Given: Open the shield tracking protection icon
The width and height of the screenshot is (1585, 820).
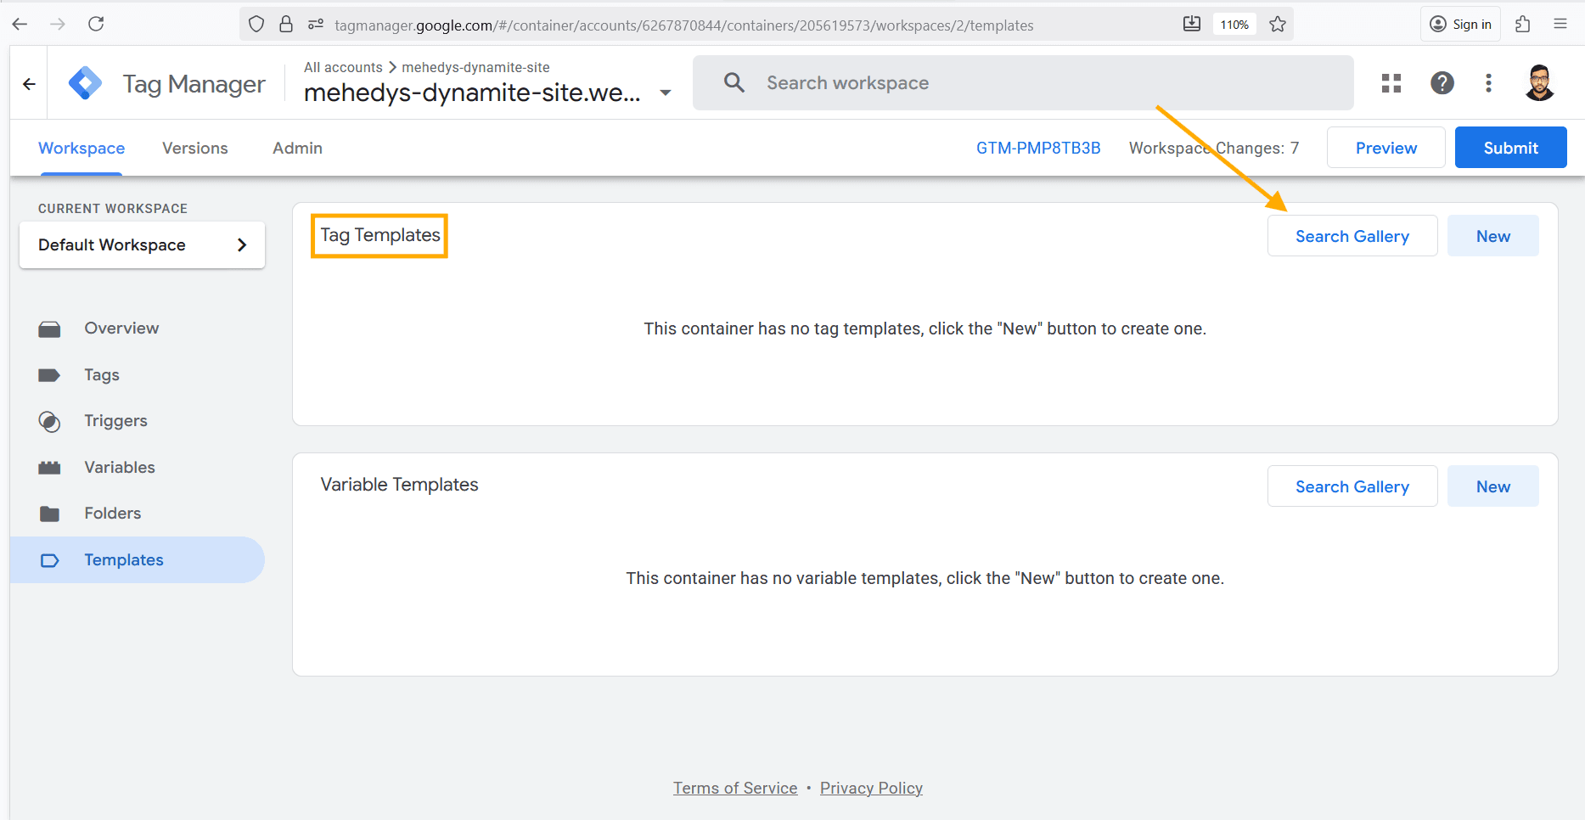Looking at the screenshot, I should click(x=256, y=25).
